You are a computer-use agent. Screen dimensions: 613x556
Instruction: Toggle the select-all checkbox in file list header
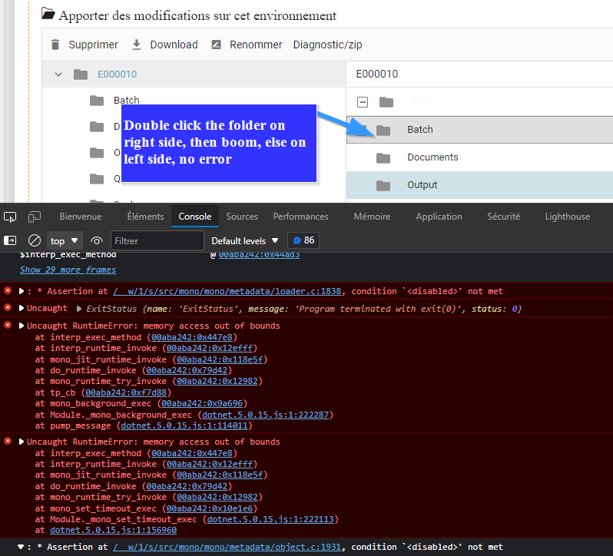tap(363, 102)
